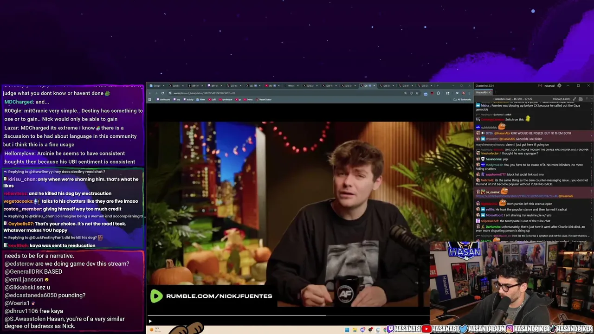
Task: Open Chatterino moderation sword icon
Action: click(x=574, y=99)
